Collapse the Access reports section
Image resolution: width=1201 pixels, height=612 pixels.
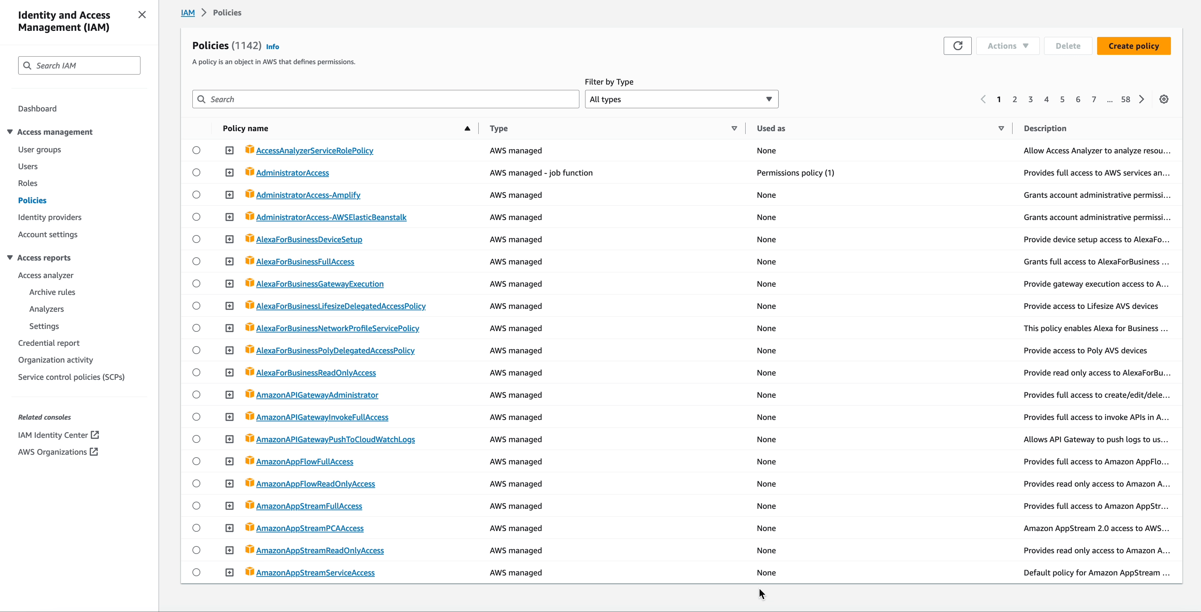click(10, 257)
